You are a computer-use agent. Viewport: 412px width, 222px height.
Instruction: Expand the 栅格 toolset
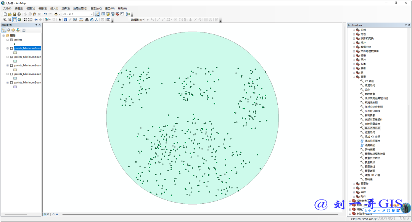[354, 55]
